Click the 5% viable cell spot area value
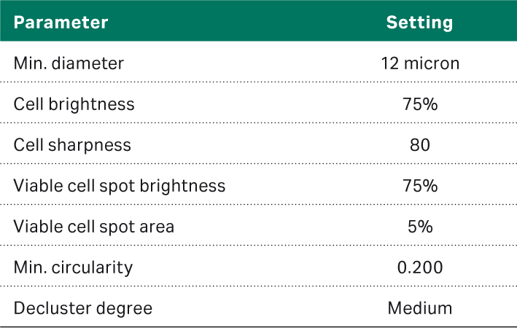Image resolution: width=517 pixels, height=328 pixels. [420, 227]
